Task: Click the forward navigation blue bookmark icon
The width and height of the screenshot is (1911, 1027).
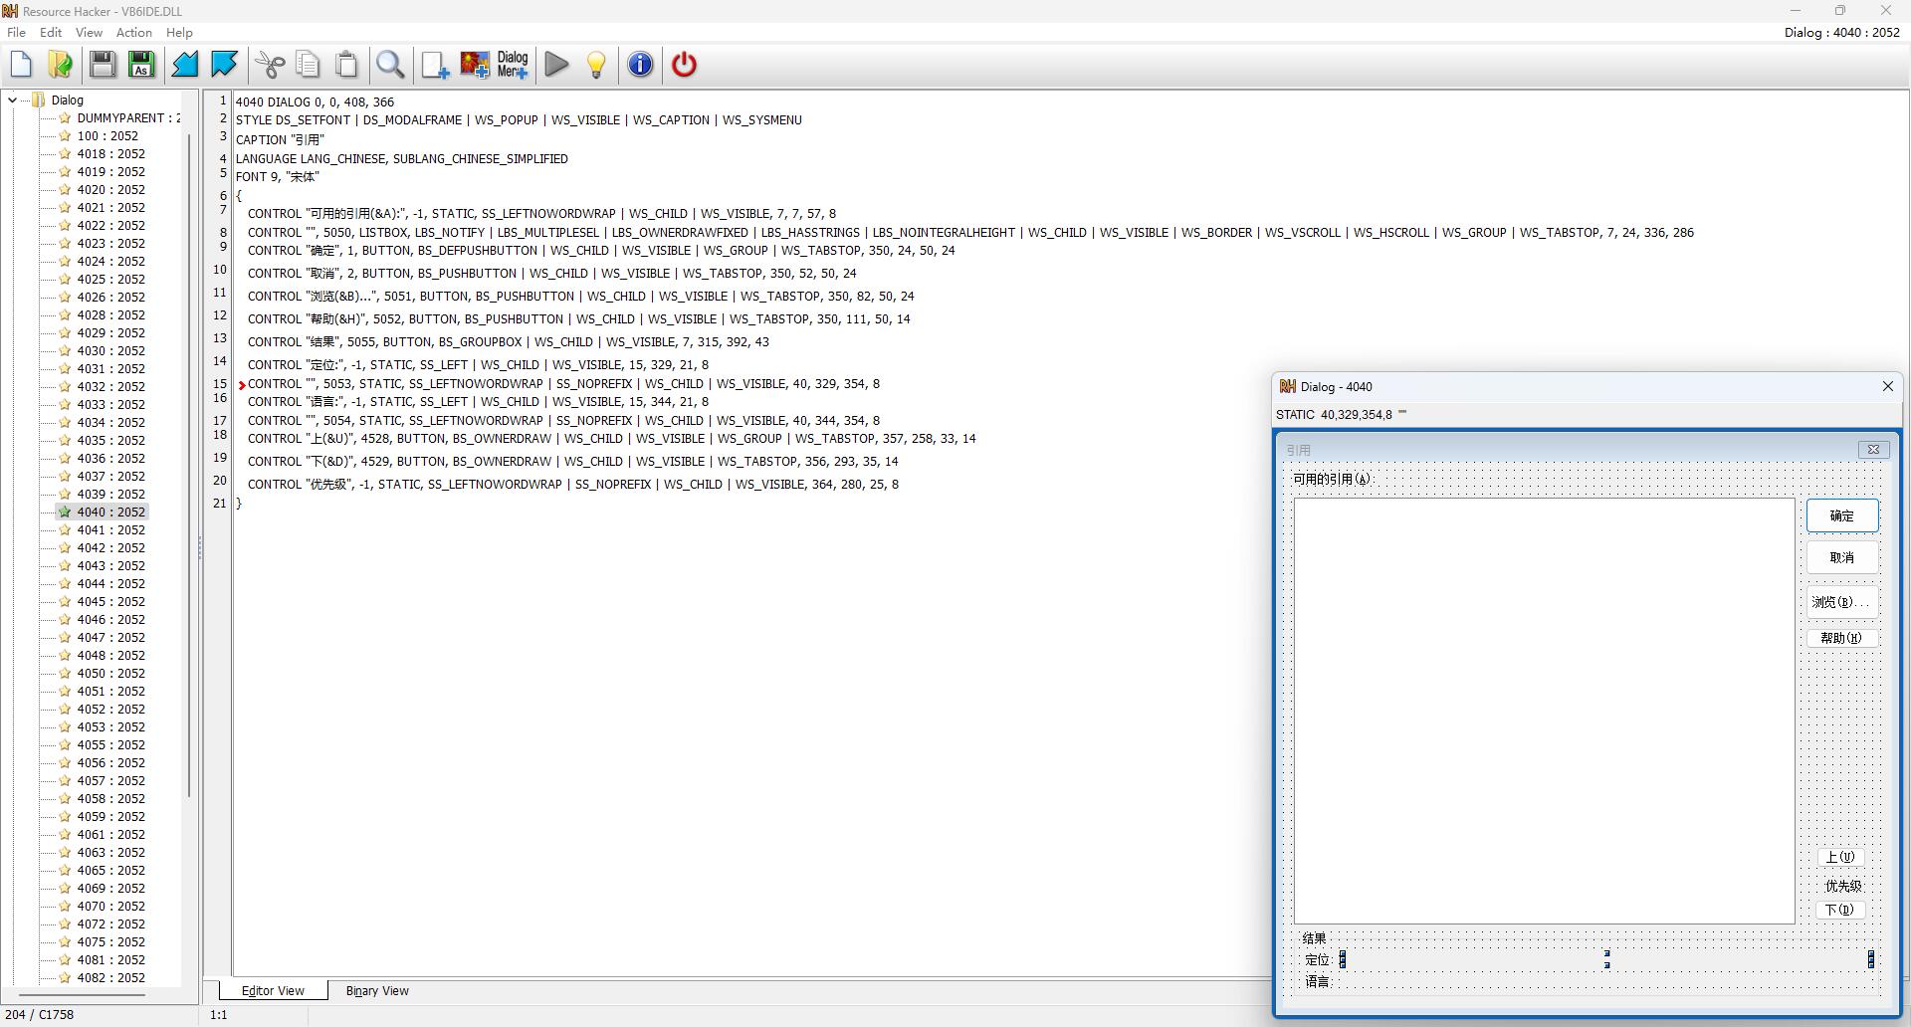Action: pos(224,65)
